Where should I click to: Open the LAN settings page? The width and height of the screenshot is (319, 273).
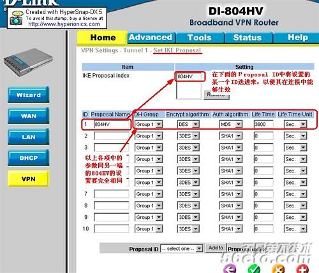pyautogui.click(x=29, y=137)
